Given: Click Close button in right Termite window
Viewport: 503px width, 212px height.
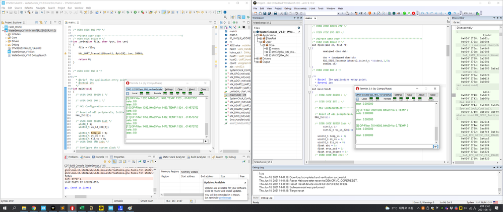Looking at the screenshot, I should (x=433, y=95).
